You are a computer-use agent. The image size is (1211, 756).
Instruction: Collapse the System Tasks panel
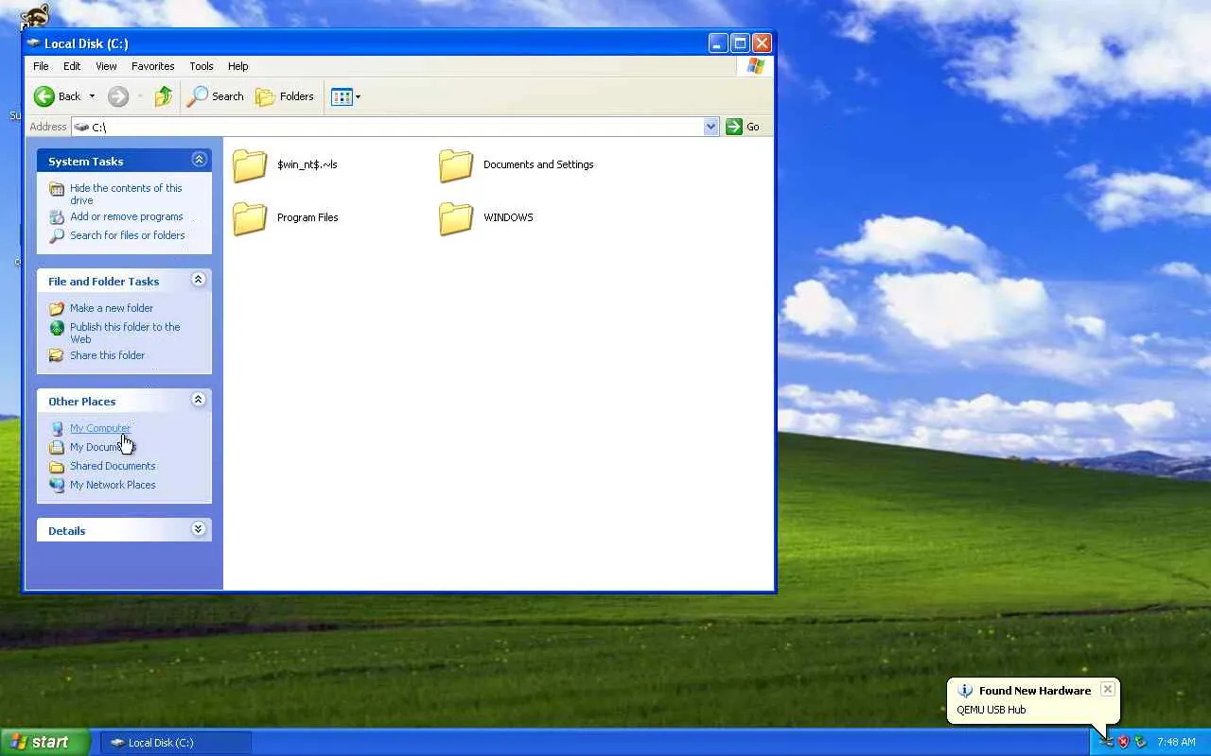tap(199, 160)
